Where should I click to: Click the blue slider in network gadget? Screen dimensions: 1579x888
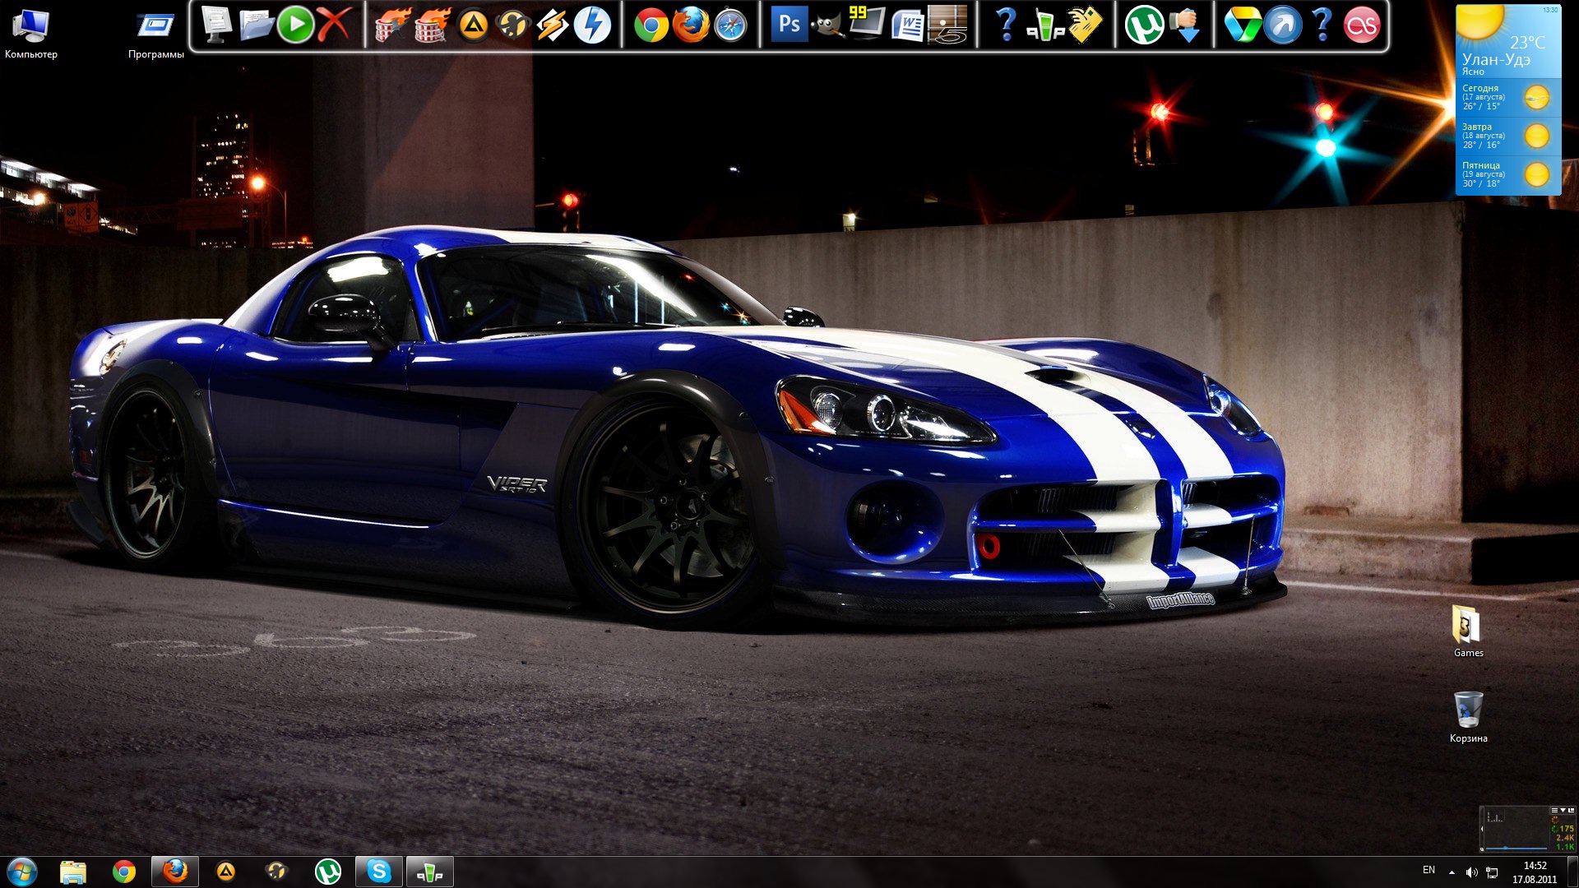coord(1506,847)
